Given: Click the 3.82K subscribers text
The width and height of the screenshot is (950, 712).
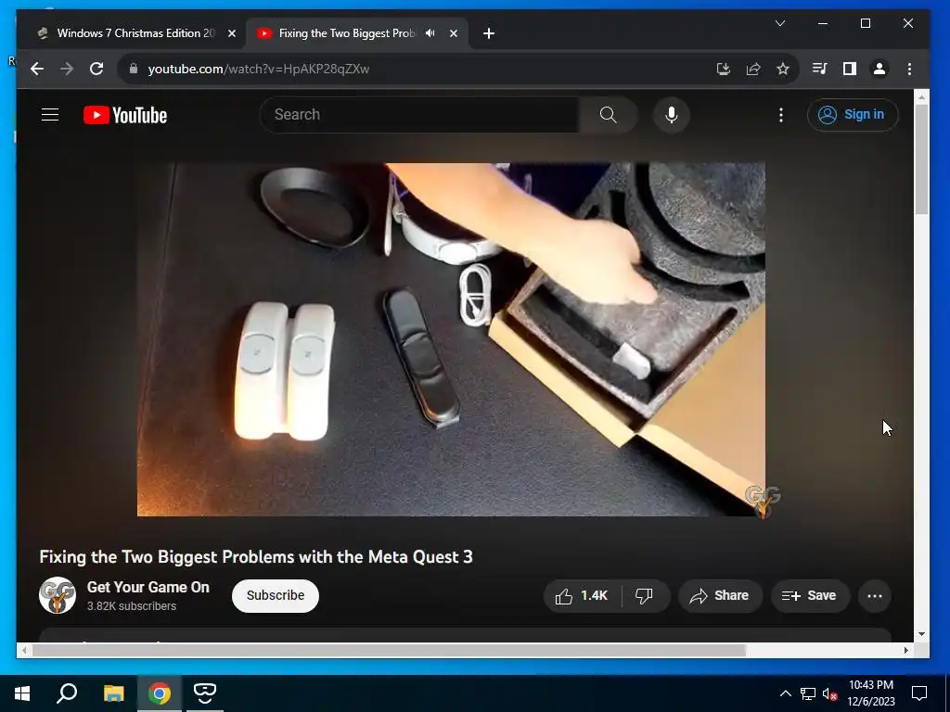Looking at the screenshot, I should click(x=132, y=606).
